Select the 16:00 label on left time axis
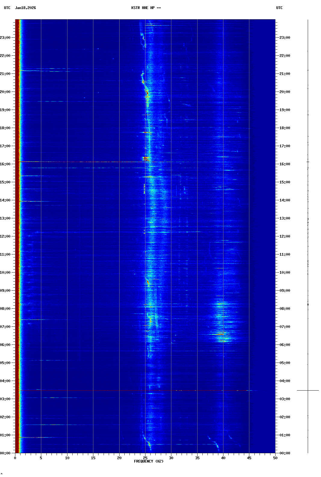321x477 pixels. (x=5, y=164)
